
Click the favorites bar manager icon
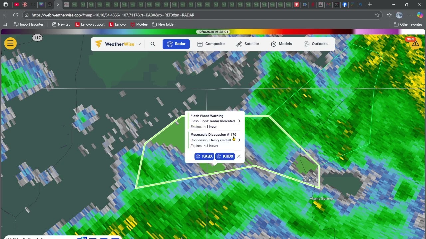pos(5,24)
